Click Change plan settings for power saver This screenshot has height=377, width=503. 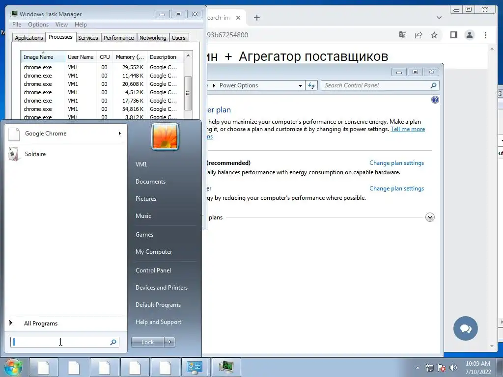[x=396, y=188]
